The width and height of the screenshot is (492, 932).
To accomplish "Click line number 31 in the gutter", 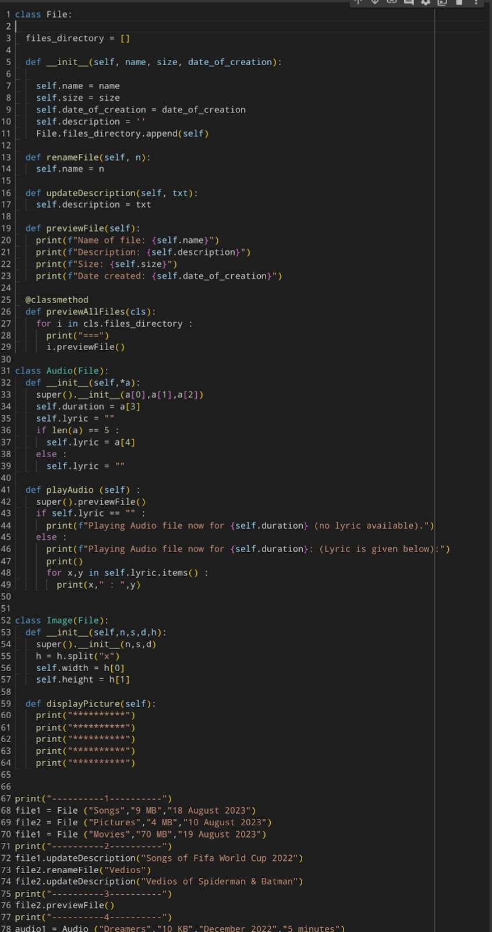I will click(x=6, y=370).
